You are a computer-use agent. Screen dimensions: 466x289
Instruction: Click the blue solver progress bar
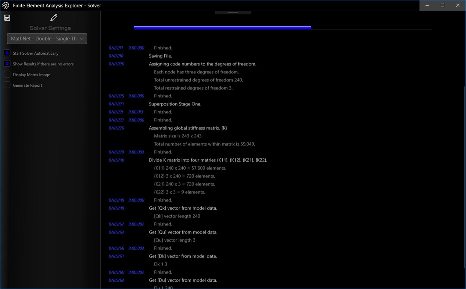tap(222, 27)
